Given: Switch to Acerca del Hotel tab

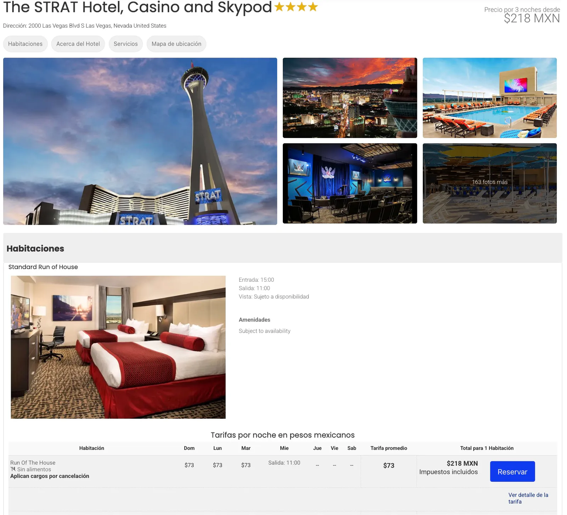Looking at the screenshot, I should [78, 44].
